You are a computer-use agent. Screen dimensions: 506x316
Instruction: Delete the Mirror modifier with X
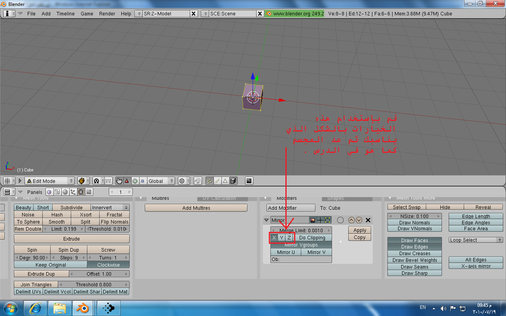tap(368, 220)
